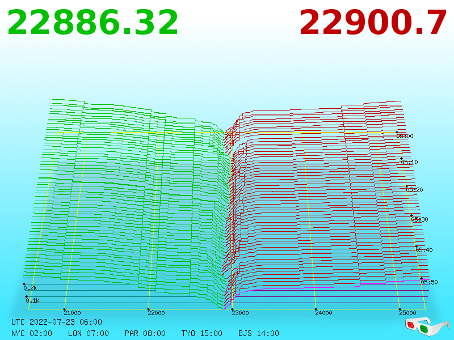Click the BJS 14:00 clock text
This screenshot has height=340, width=454.
[x=259, y=333]
